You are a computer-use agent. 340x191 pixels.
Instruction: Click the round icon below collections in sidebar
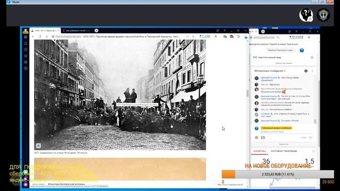pos(25,68)
